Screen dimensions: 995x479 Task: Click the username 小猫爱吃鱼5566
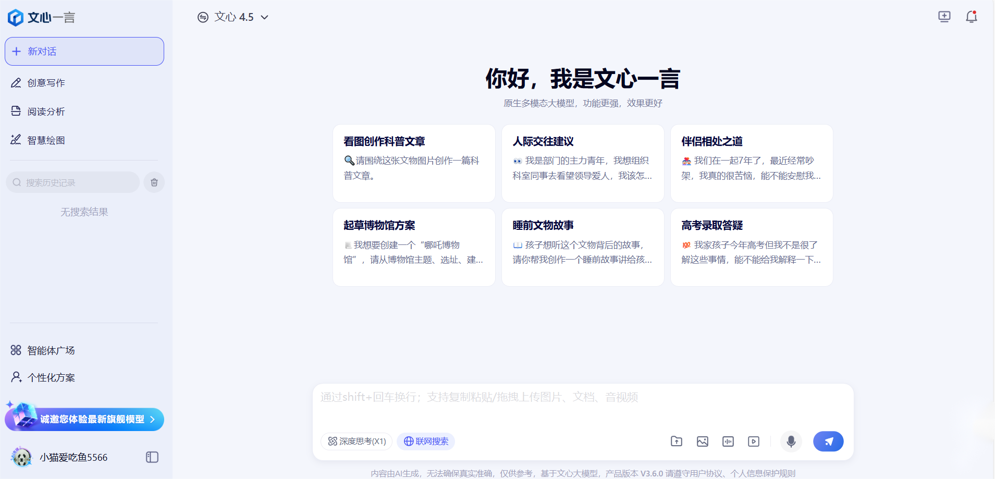[x=73, y=457]
